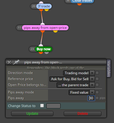Select the 'pips away from open-price' block
Image resolution: width=114 pixels, height=123 pixels.
pyautogui.click(x=45, y=28)
